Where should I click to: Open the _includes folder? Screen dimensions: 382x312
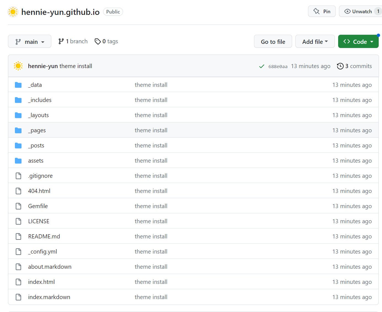pos(40,100)
